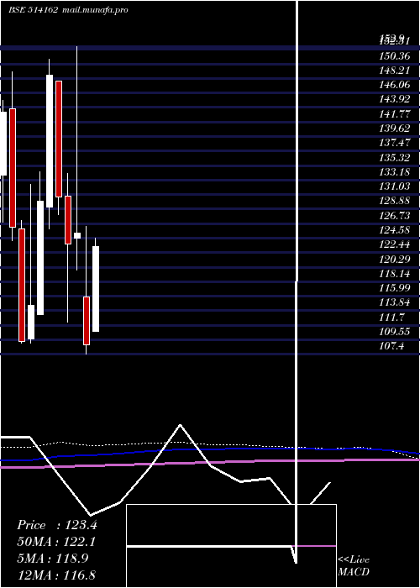
Task: Click the 111.7 price axis label
Action: pos(392,318)
